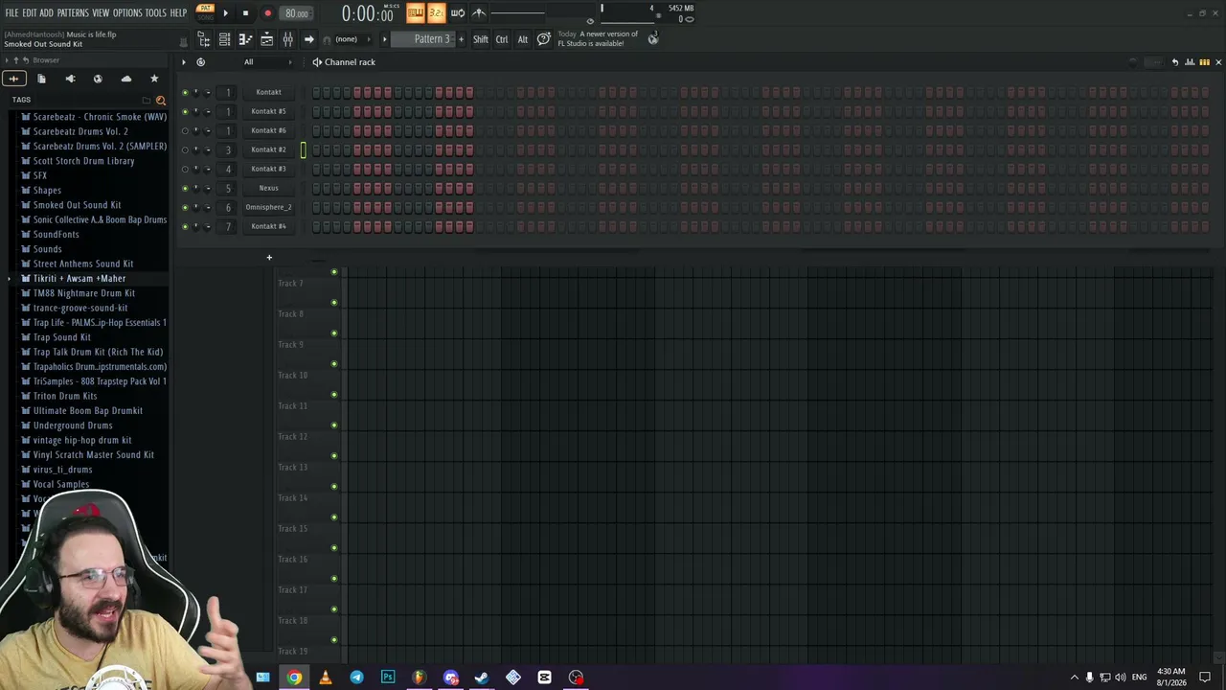Image resolution: width=1226 pixels, height=690 pixels.
Task: Click the Channel rack swing undo arrow
Action: [1175, 62]
